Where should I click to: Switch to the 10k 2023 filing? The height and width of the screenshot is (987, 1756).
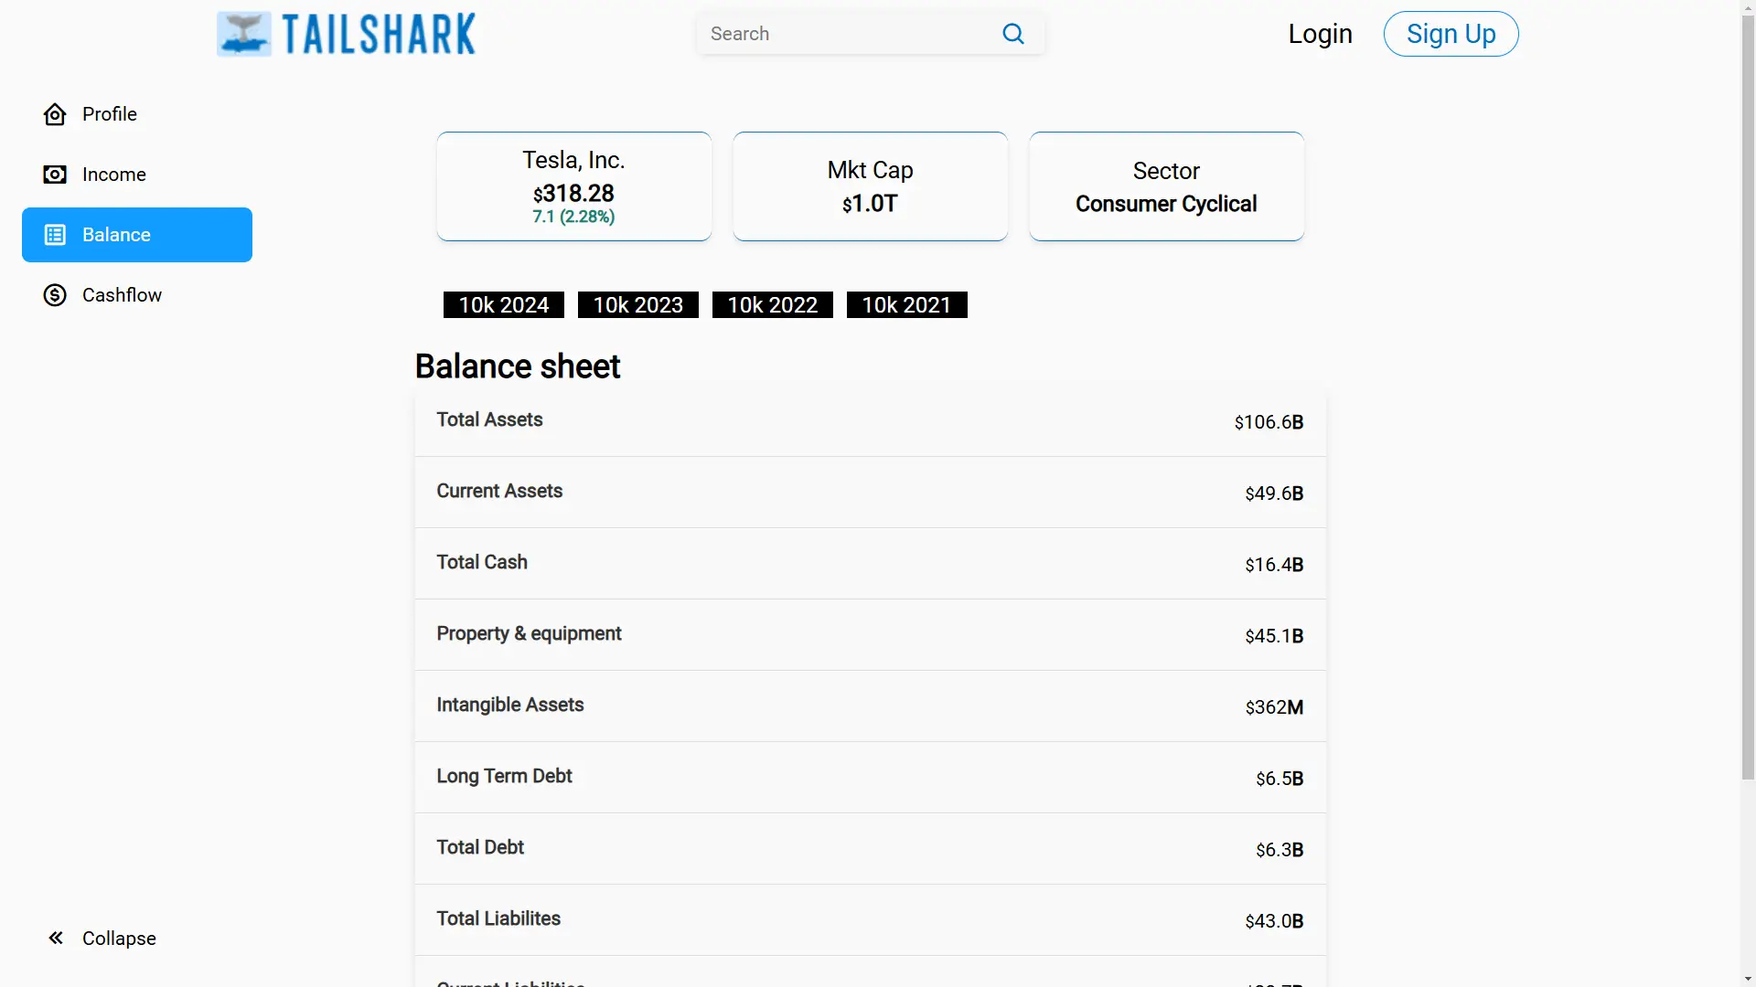click(x=638, y=305)
